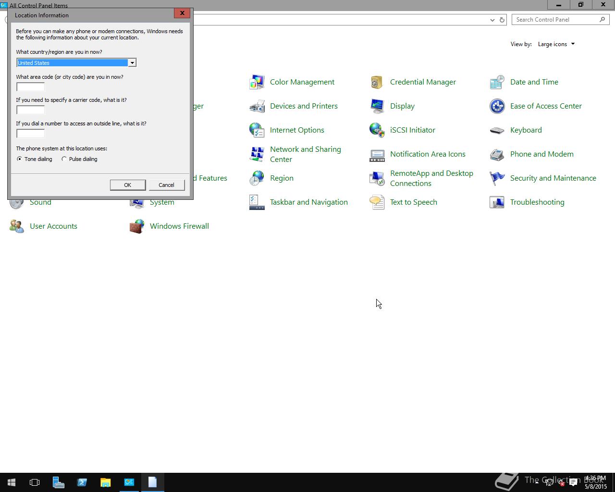Open File Explorer from the taskbar
Image resolution: width=615 pixels, height=492 pixels.
pos(105,482)
